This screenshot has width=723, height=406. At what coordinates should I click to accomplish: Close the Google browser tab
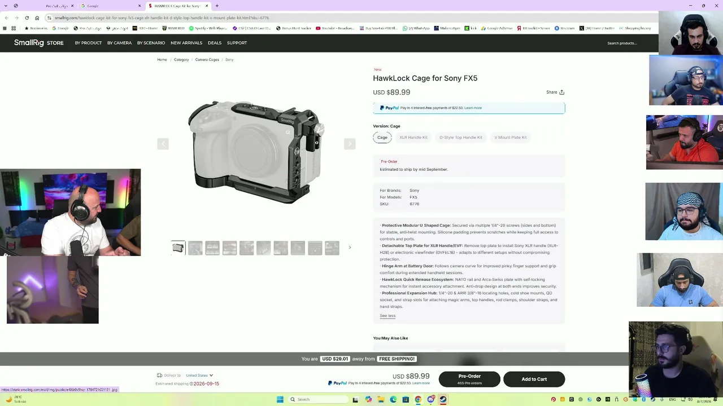click(x=140, y=6)
